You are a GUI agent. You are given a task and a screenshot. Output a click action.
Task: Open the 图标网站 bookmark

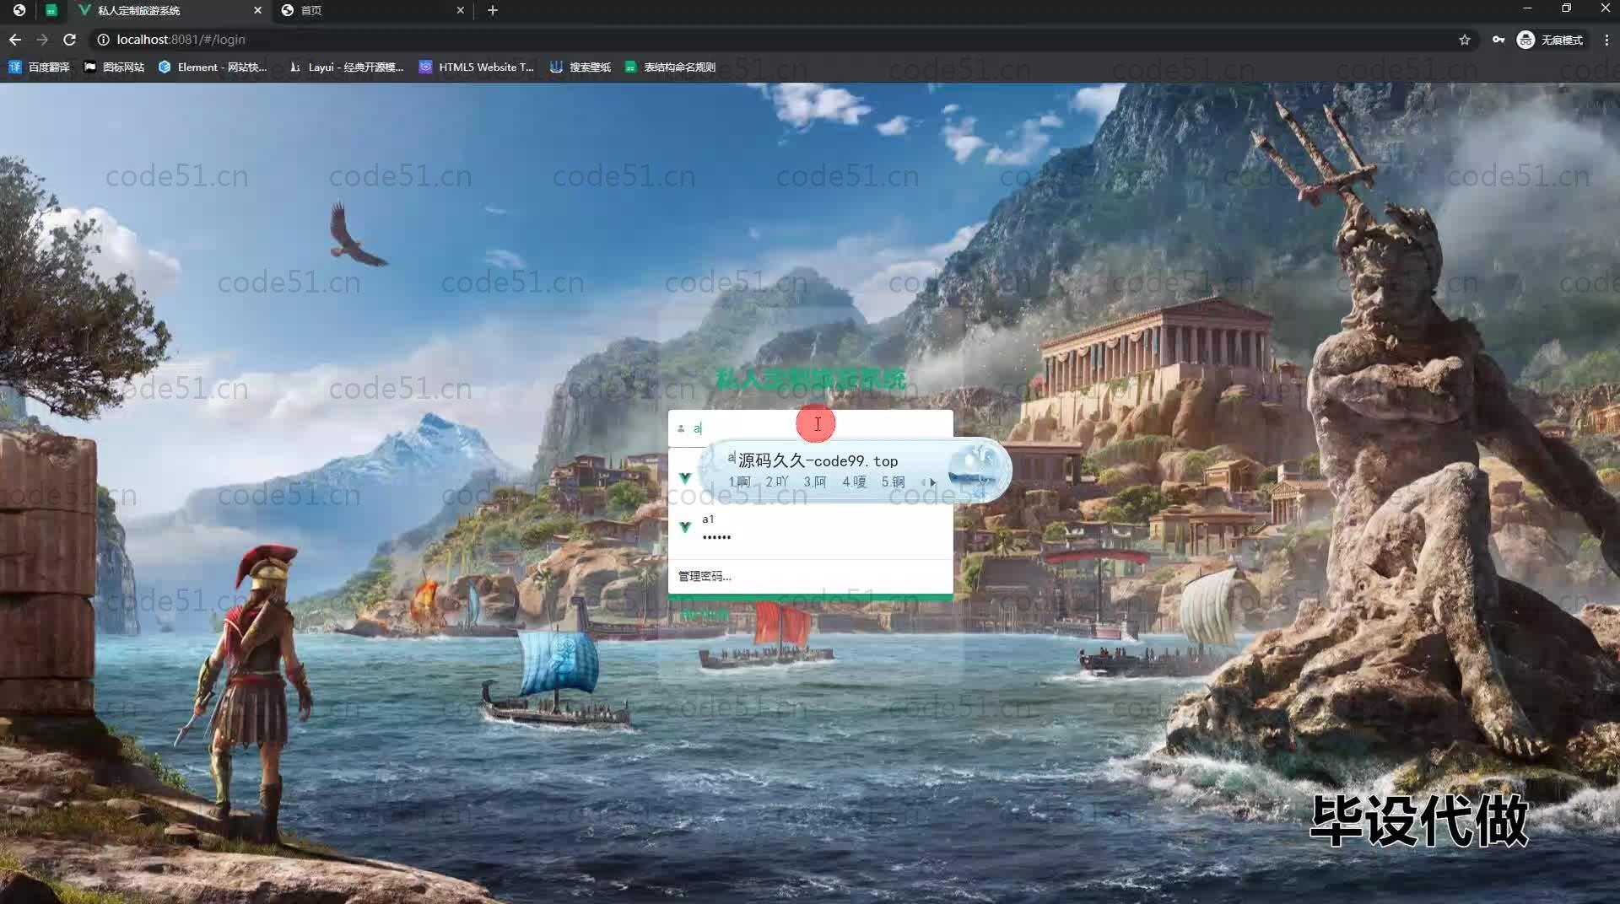(x=114, y=67)
